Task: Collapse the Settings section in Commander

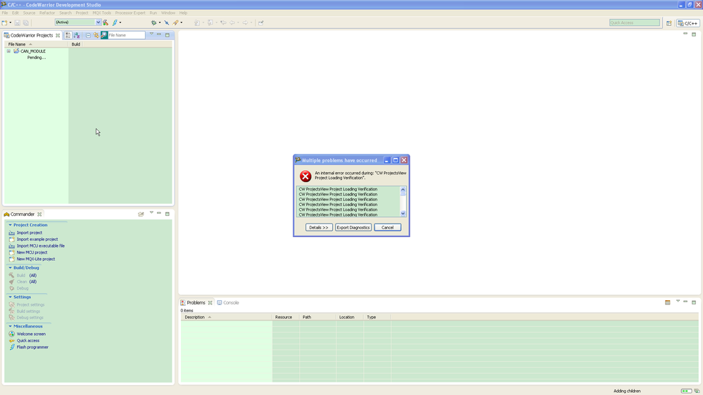Action: pos(11,297)
